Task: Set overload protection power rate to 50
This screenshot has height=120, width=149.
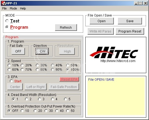Action: click(68, 111)
